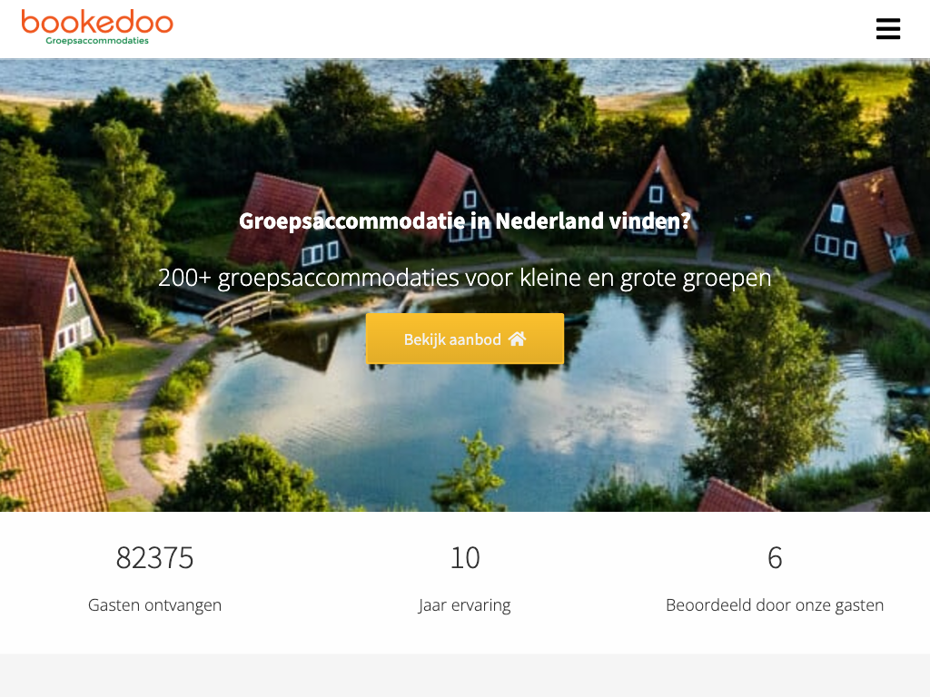Click the grey section below the statistics

pyautogui.click(x=465, y=675)
